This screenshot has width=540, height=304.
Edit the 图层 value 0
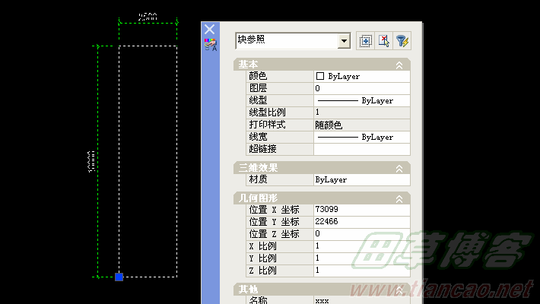coord(361,88)
